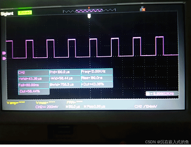This screenshot has height=147, width=191.
Task: Select the Dut=43.36% measurement cell
Action: tap(97, 84)
